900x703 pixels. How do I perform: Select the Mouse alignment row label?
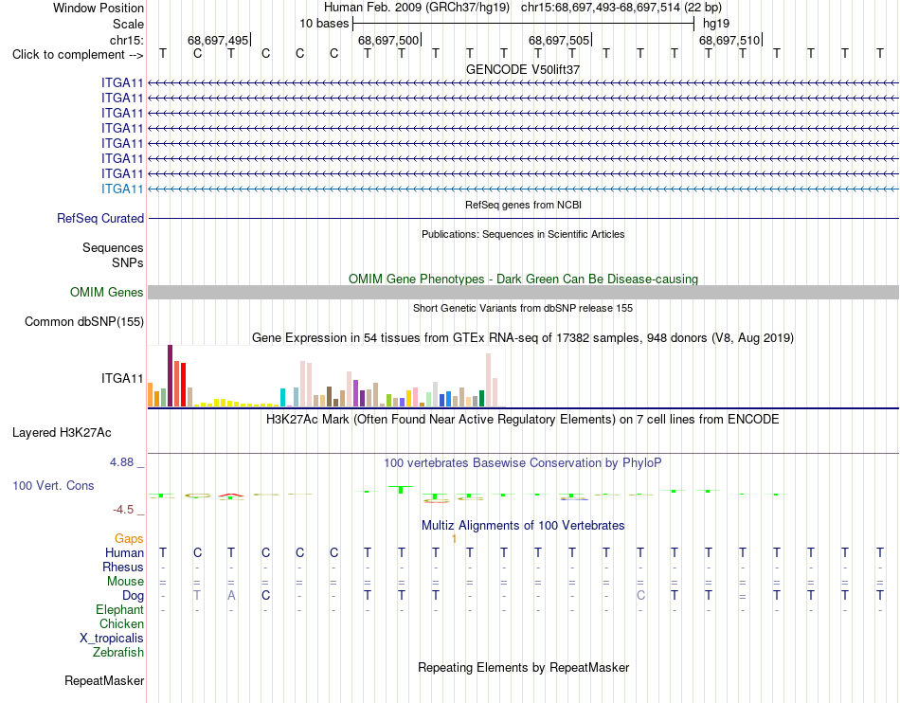pos(125,582)
